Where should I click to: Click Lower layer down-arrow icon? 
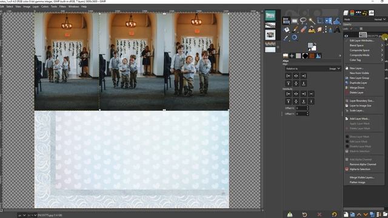click(x=366, y=214)
